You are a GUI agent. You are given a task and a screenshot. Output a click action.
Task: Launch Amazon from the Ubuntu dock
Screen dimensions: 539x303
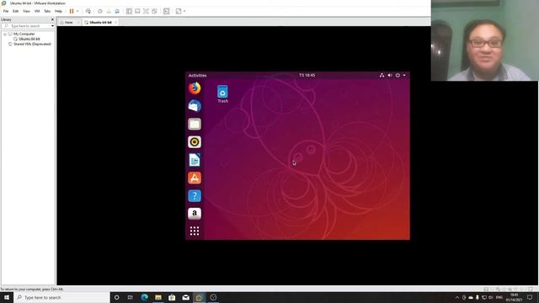click(195, 214)
